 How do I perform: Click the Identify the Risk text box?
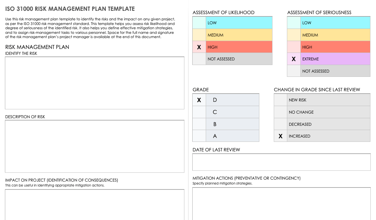click(95, 83)
